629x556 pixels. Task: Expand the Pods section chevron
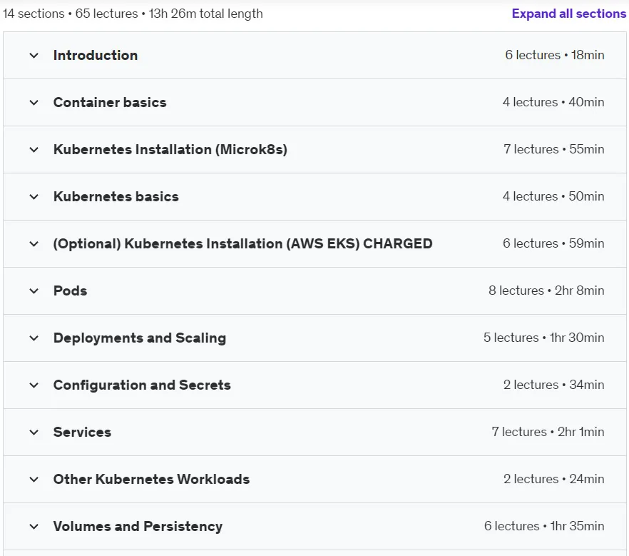point(34,291)
